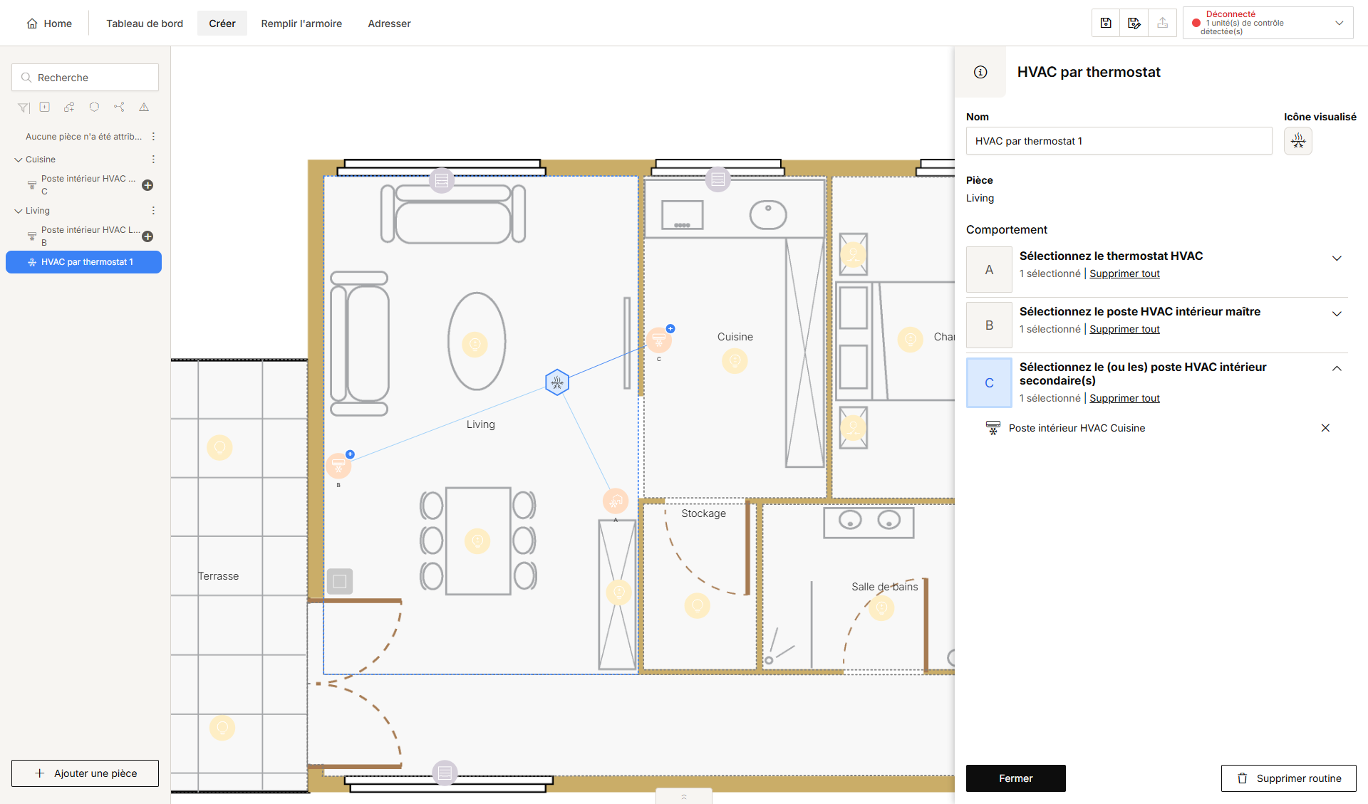Expand section B master indoor unit
The image size is (1368, 804).
1337,314
